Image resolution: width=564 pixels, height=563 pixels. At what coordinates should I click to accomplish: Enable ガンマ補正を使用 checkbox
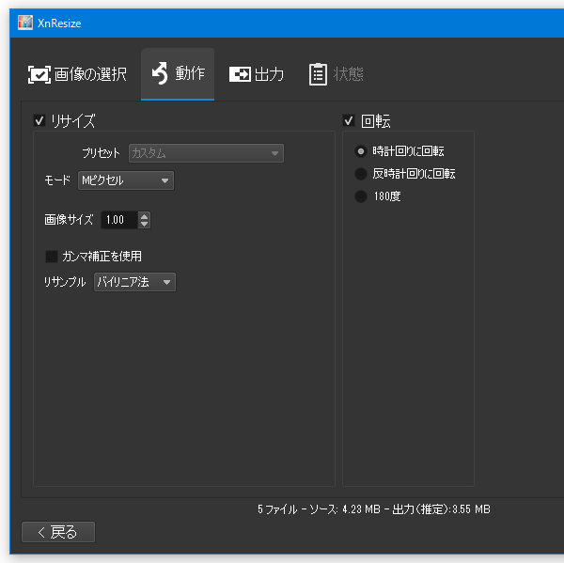[52, 257]
